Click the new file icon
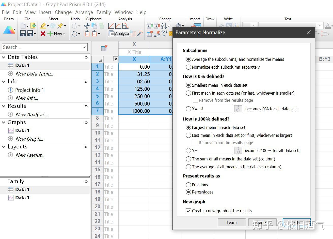This screenshot has height=239, width=333. [23, 26]
